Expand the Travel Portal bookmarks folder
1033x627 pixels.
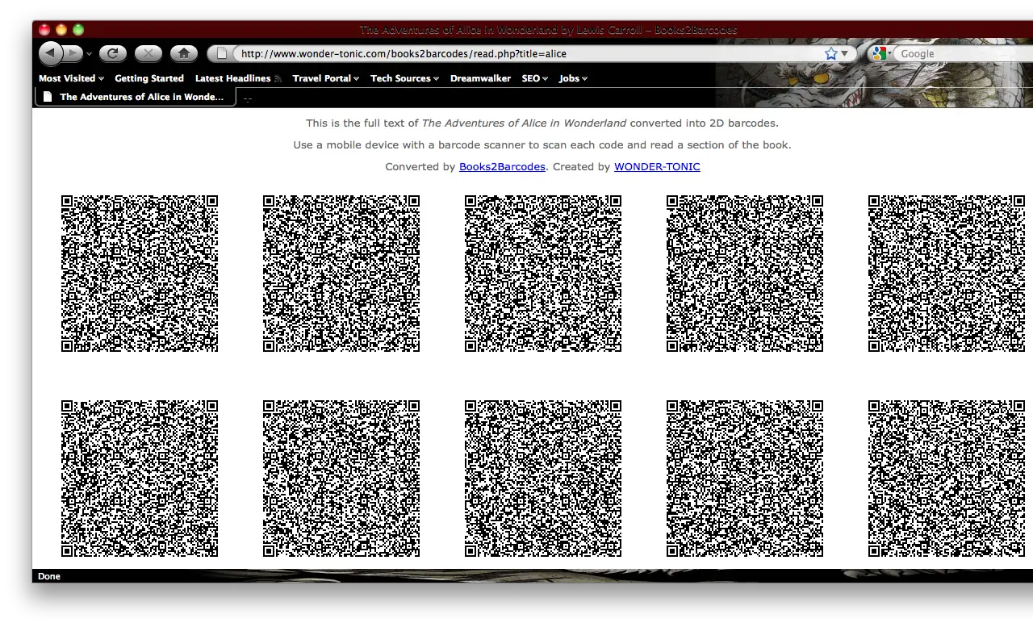tap(326, 78)
